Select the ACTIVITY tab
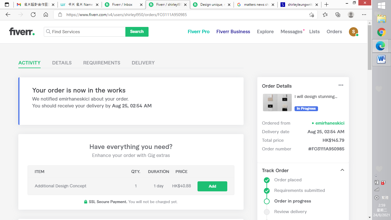 [29, 63]
